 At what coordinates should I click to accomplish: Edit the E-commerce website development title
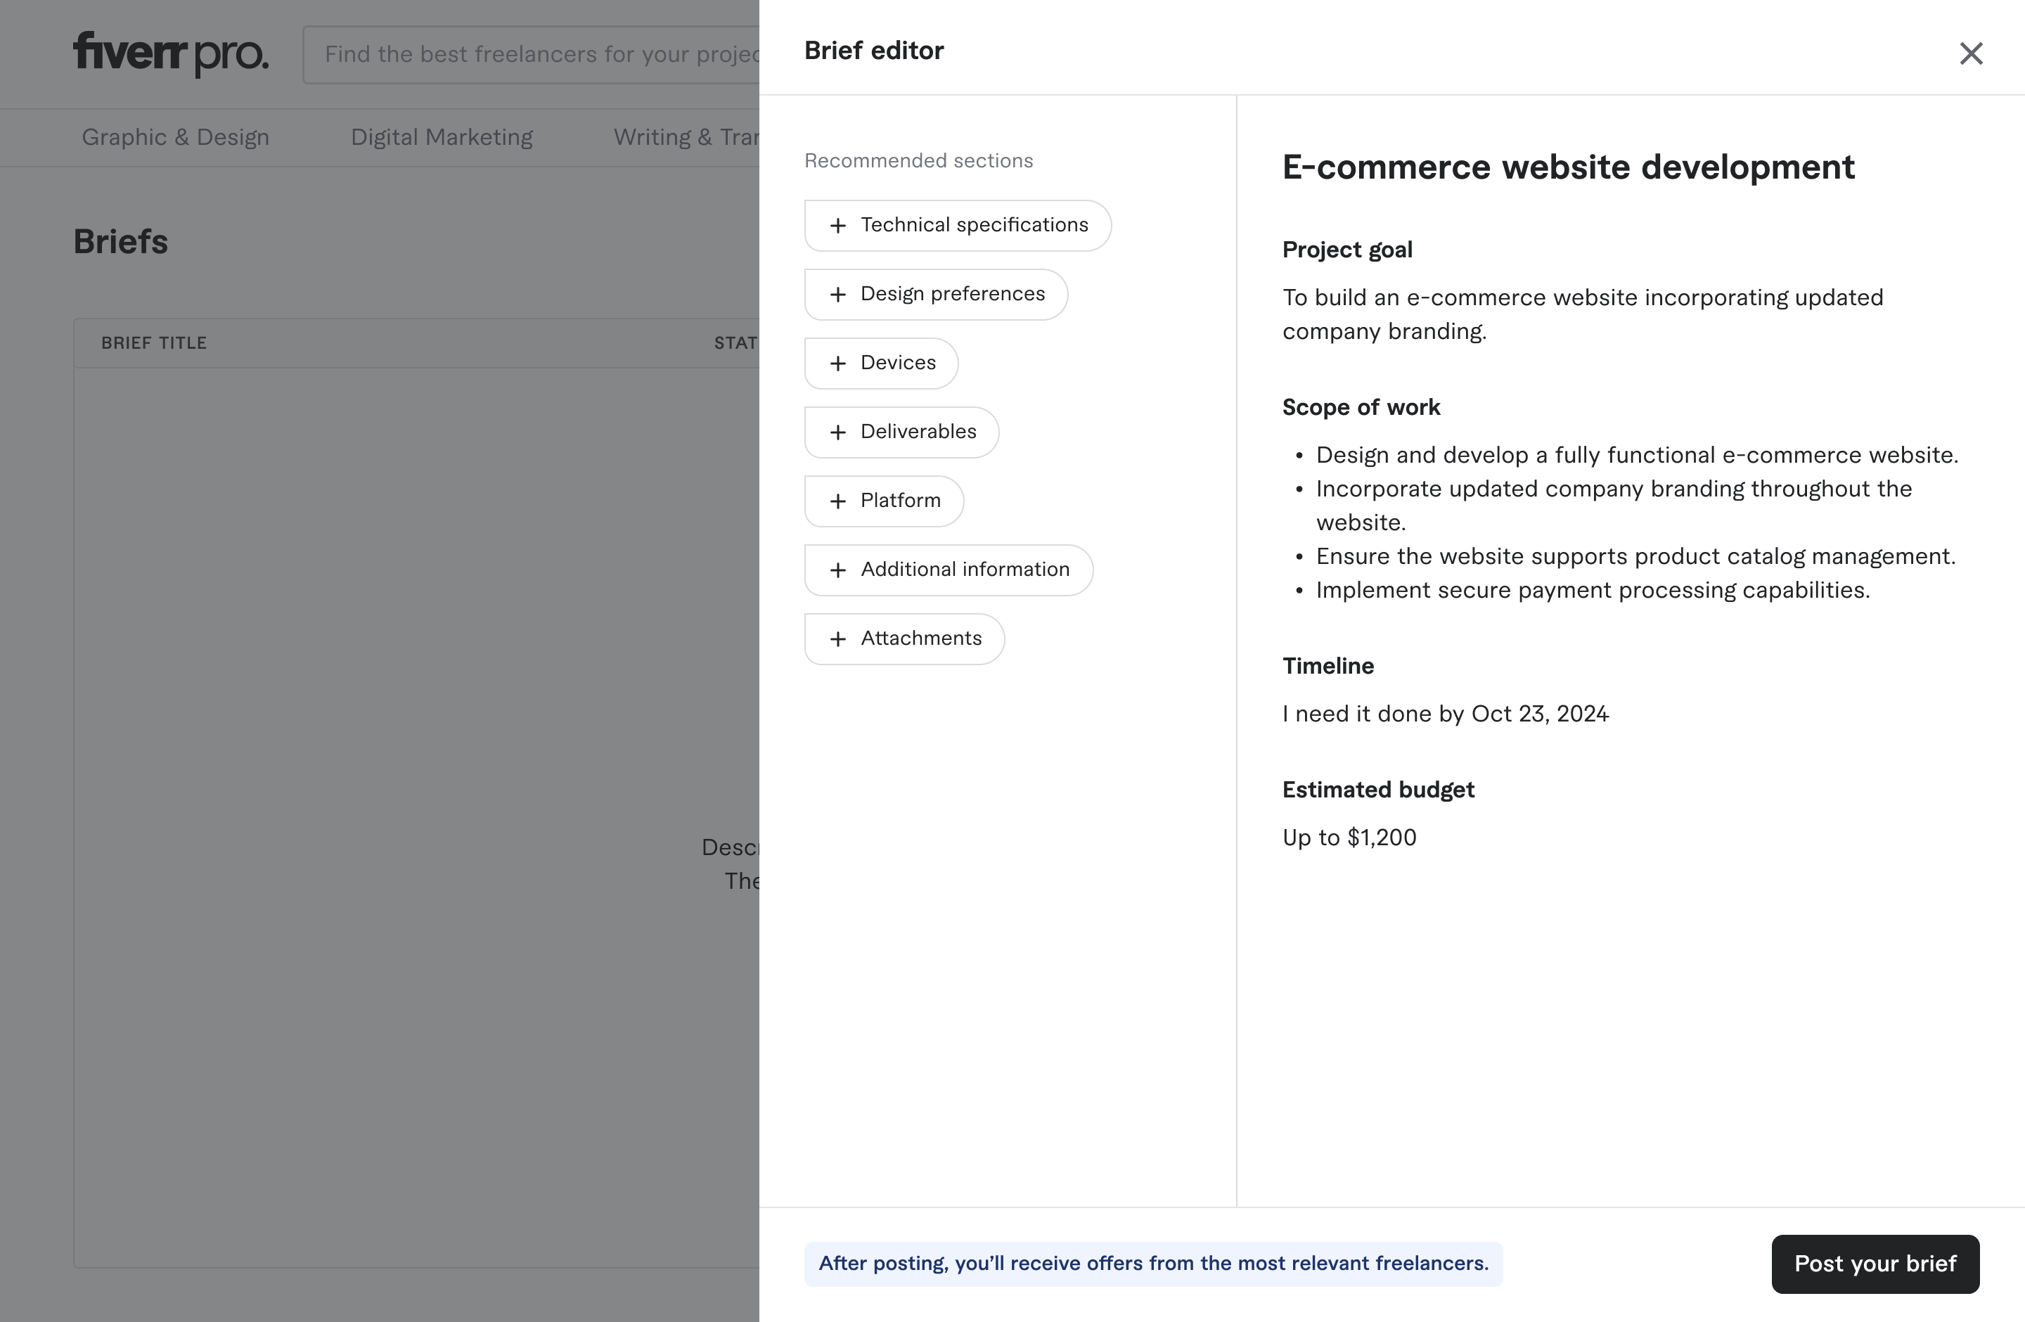(x=1568, y=167)
